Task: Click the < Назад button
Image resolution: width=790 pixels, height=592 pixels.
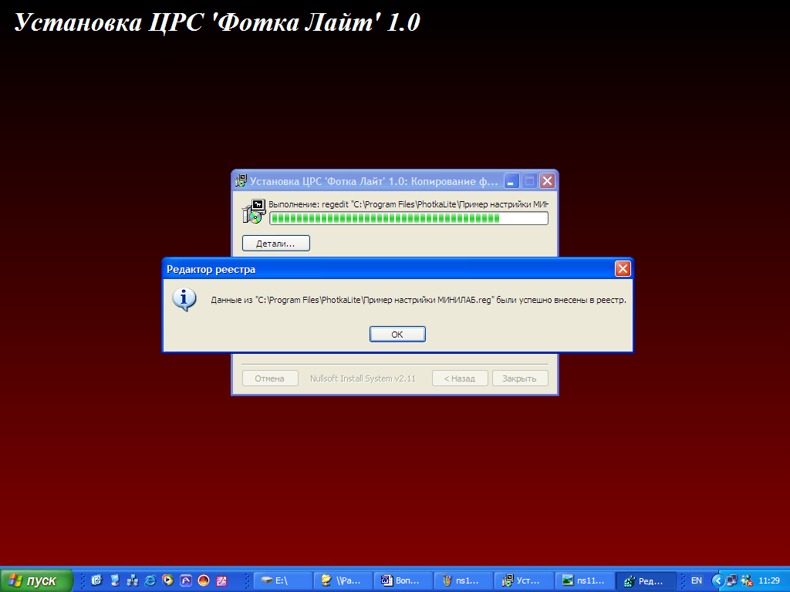Action: (460, 378)
